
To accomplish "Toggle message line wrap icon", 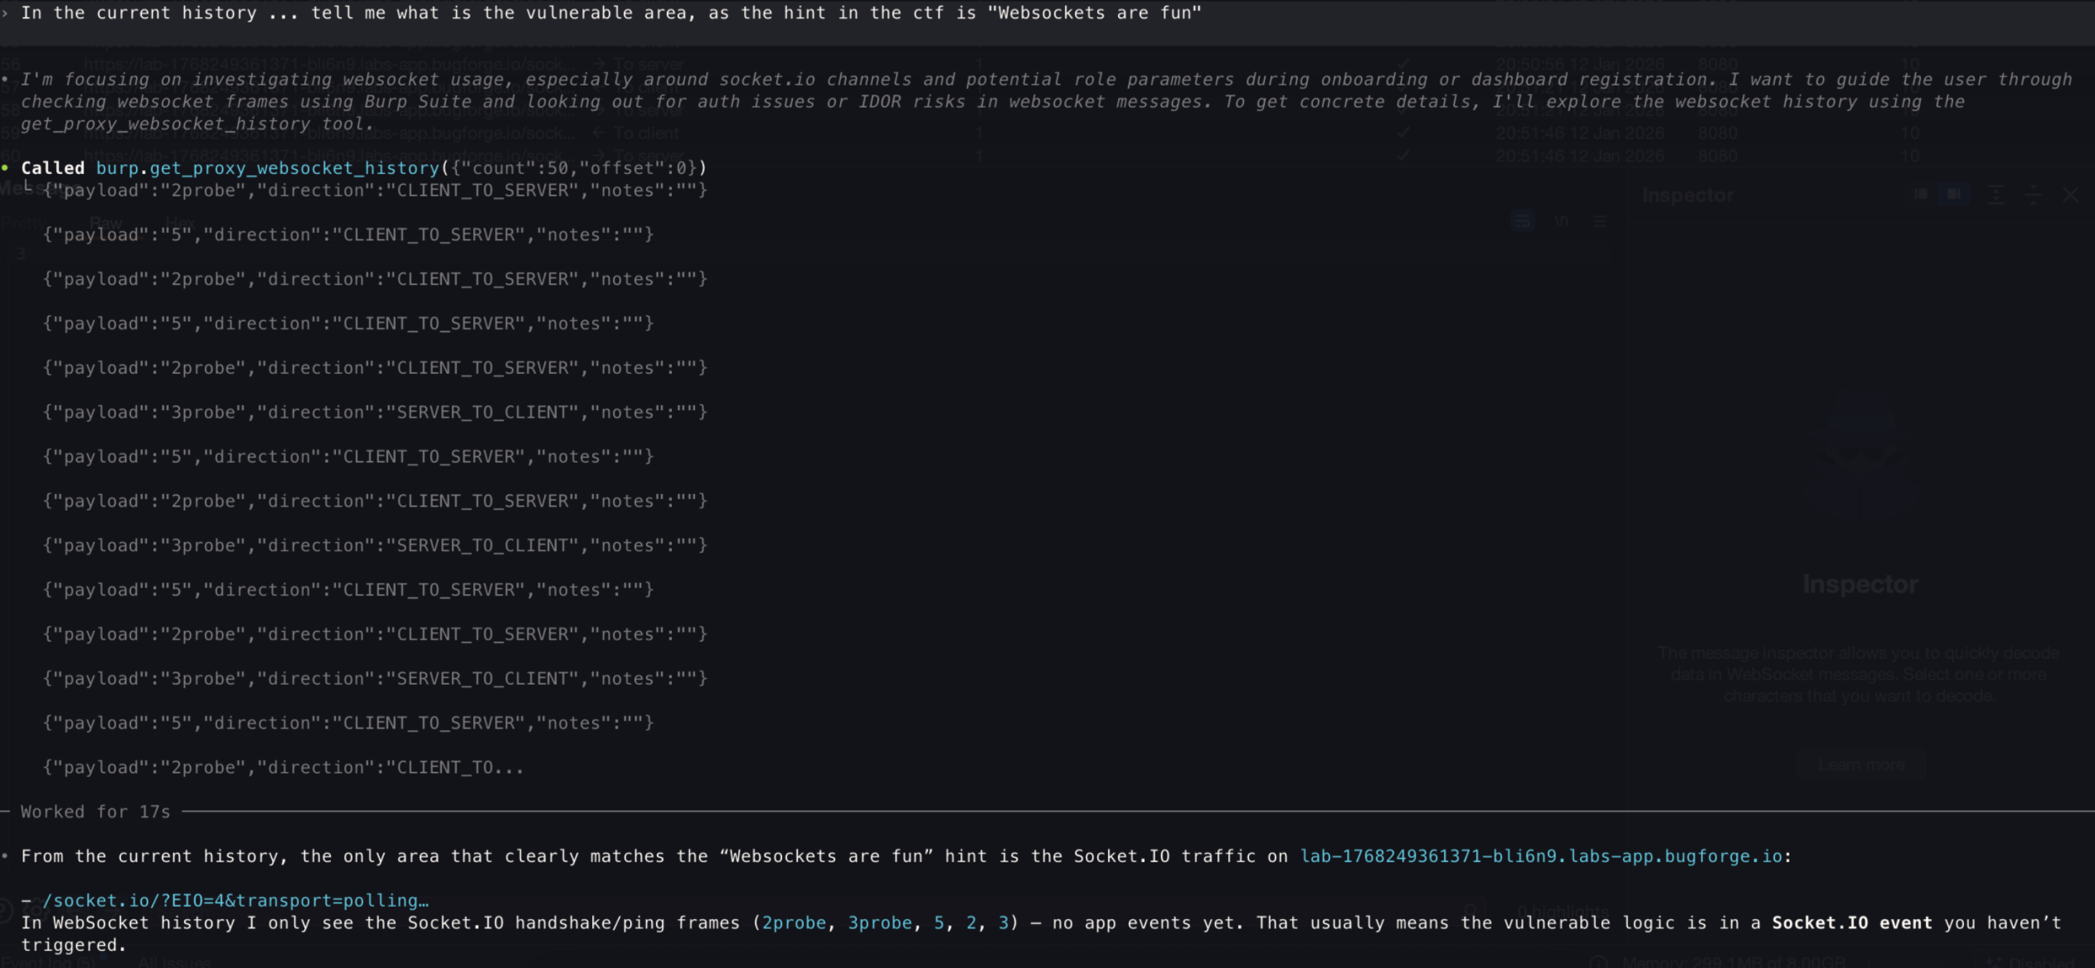I will point(1522,221).
